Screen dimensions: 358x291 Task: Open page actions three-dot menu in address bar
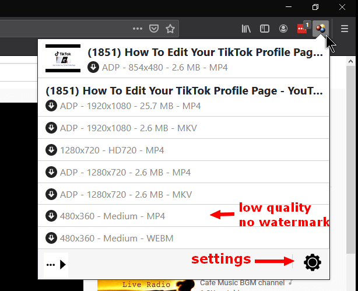[138, 29]
